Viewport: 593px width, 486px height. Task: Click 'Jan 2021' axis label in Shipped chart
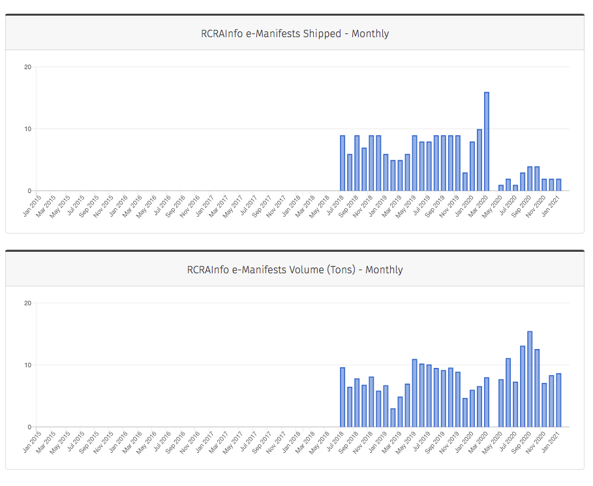tap(551, 205)
